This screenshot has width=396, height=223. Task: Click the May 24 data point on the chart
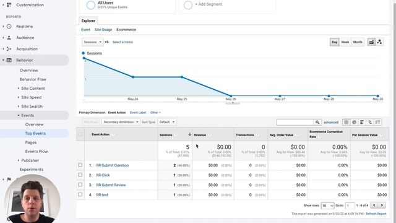click(x=133, y=77)
